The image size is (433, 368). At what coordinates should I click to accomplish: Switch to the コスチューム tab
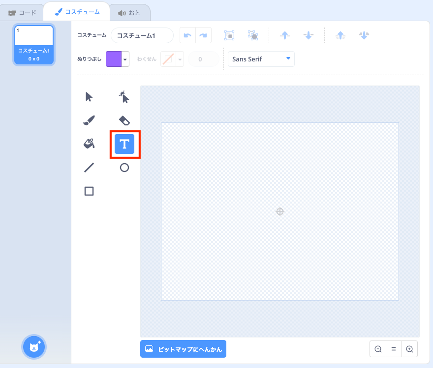77,12
